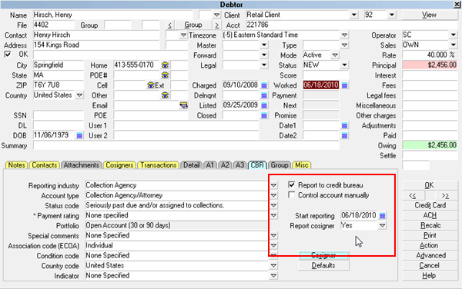Click the SSN input field

pyautogui.click(x=59, y=115)
